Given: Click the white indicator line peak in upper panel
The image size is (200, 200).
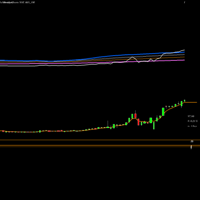Looking at the screenshot, I should [132, 57].
